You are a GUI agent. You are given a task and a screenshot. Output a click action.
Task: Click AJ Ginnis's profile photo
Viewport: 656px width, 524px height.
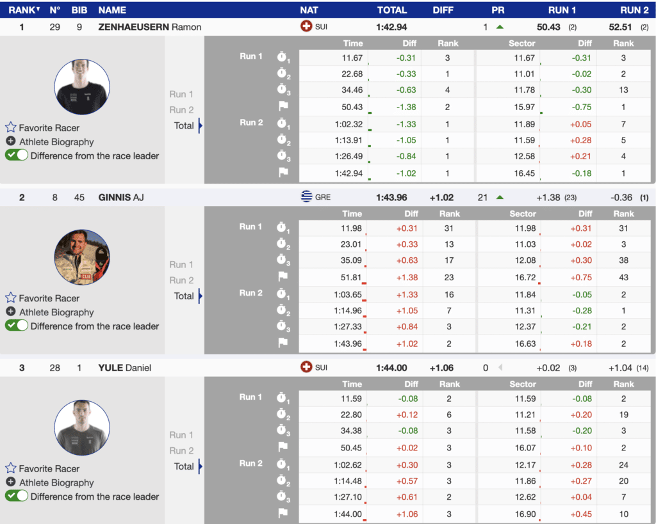[81, 257]
